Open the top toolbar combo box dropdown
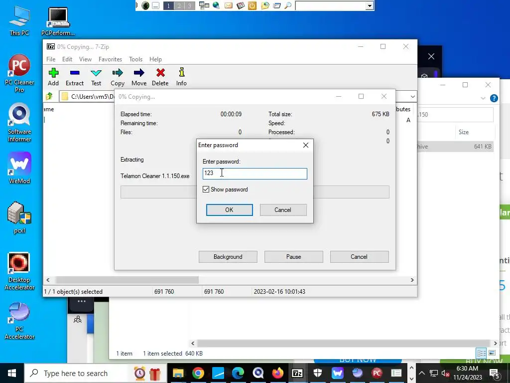510x383 pixels. coord(370,6)
